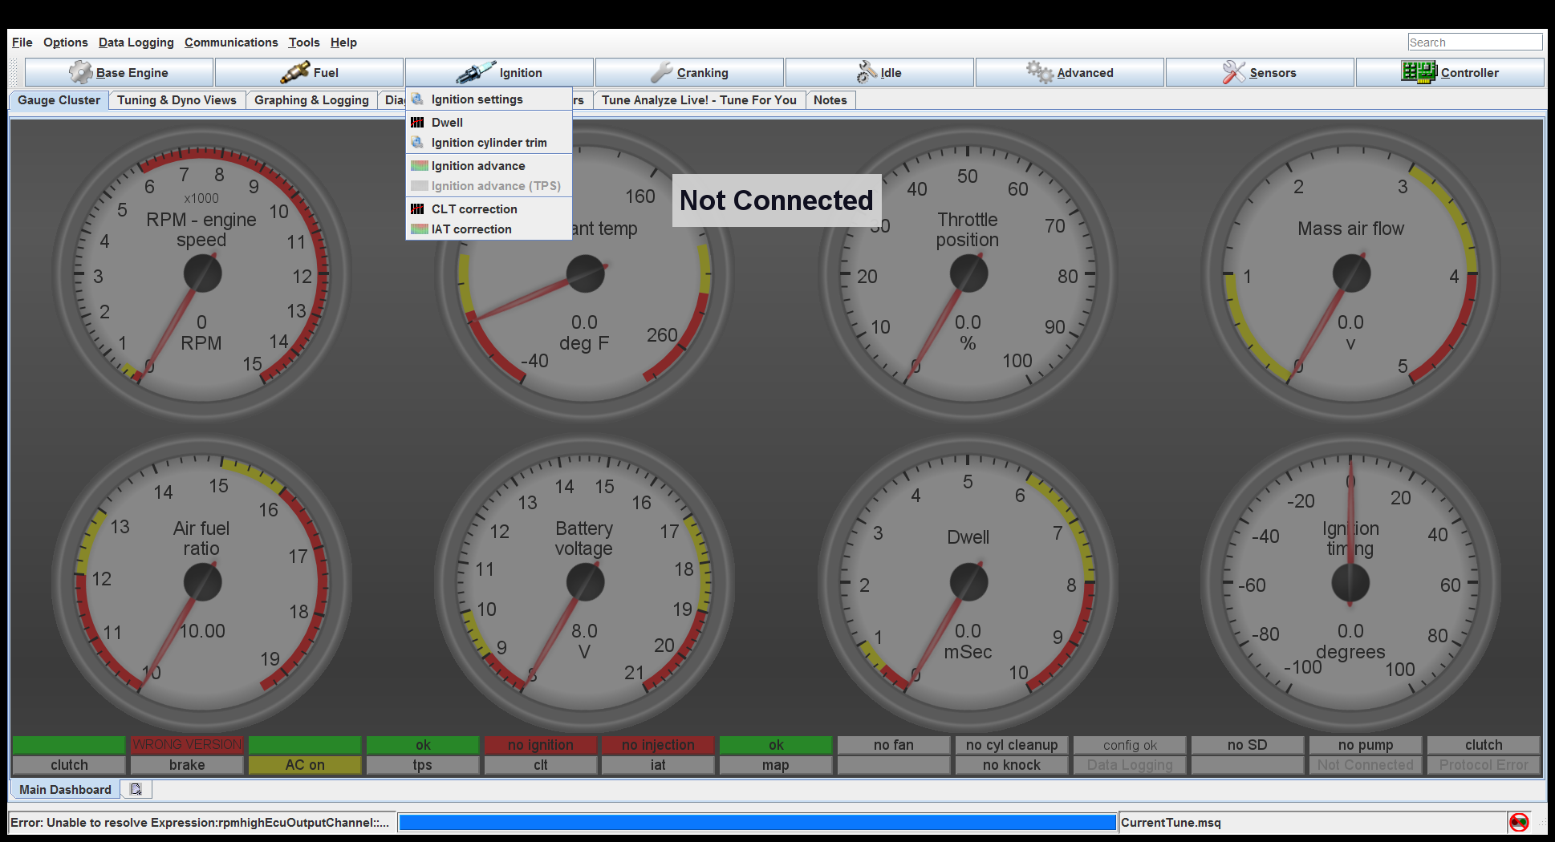Click the Air fuel ratio gauge
The width and height of the screenshot is (1555, 842).
pos(202,582)
